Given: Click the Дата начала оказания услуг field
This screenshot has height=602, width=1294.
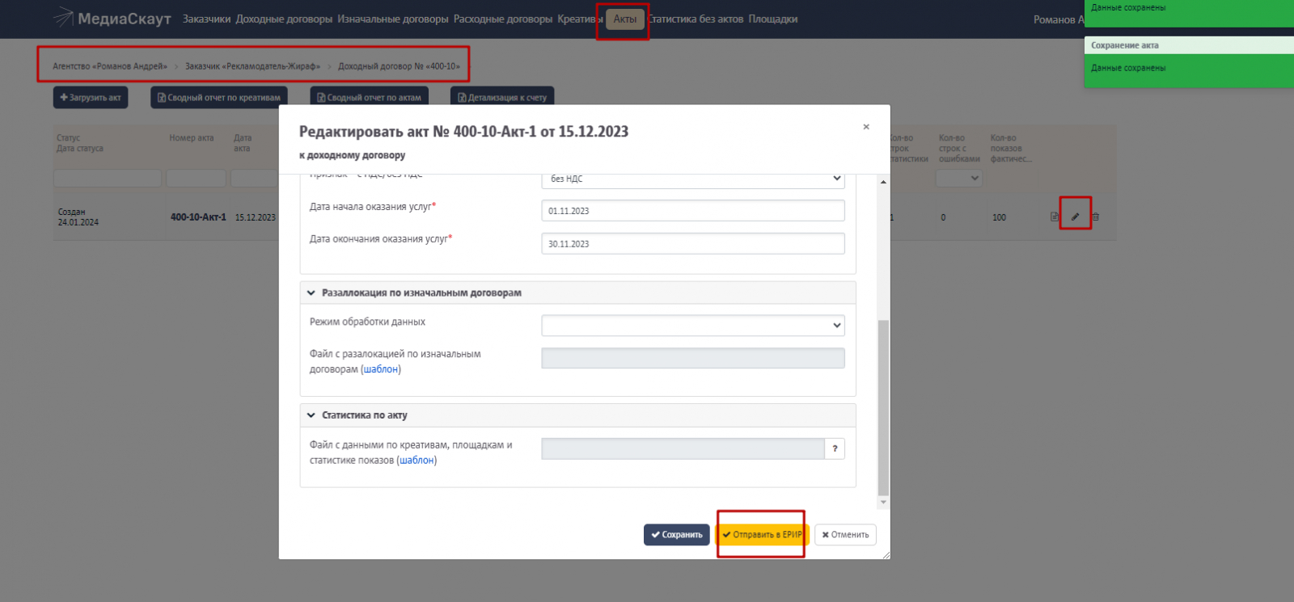Looking at the screenshot, I should click(x=693, y=211).
